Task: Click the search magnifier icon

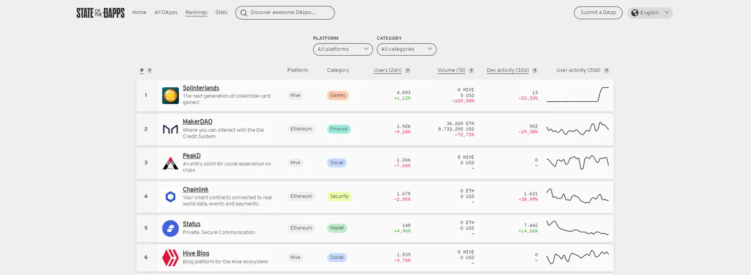Action: 243,12
